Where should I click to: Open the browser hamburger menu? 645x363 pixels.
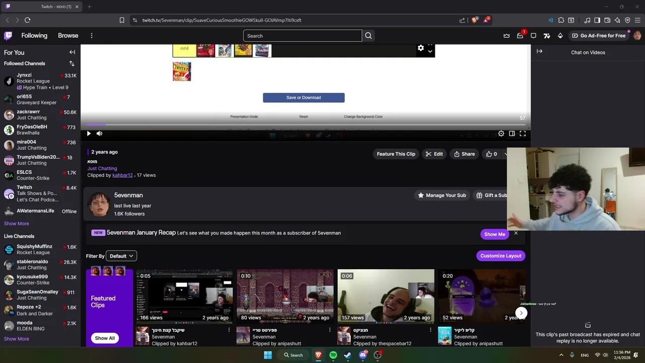click(638, 20)
